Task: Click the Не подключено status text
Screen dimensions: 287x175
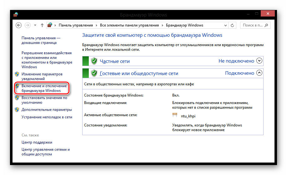Action: click(236, 61)
